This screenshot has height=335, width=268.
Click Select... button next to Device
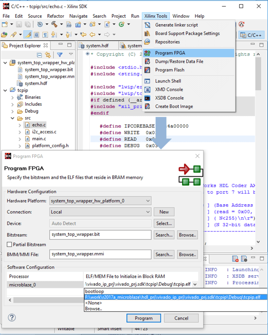click(164, 223)
